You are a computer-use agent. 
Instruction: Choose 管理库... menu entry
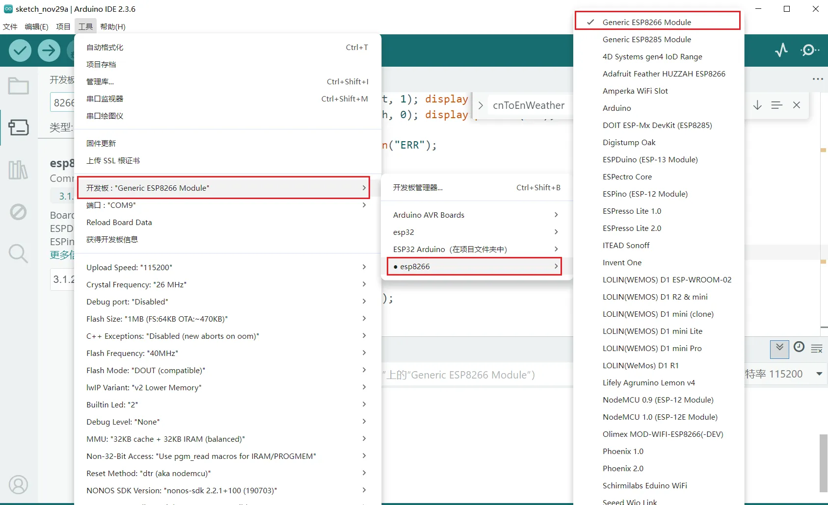tap(228, 81)
